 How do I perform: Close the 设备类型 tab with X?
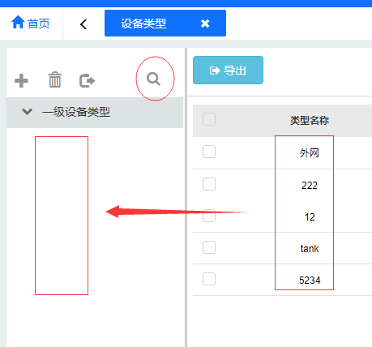(x=205, y=24)
